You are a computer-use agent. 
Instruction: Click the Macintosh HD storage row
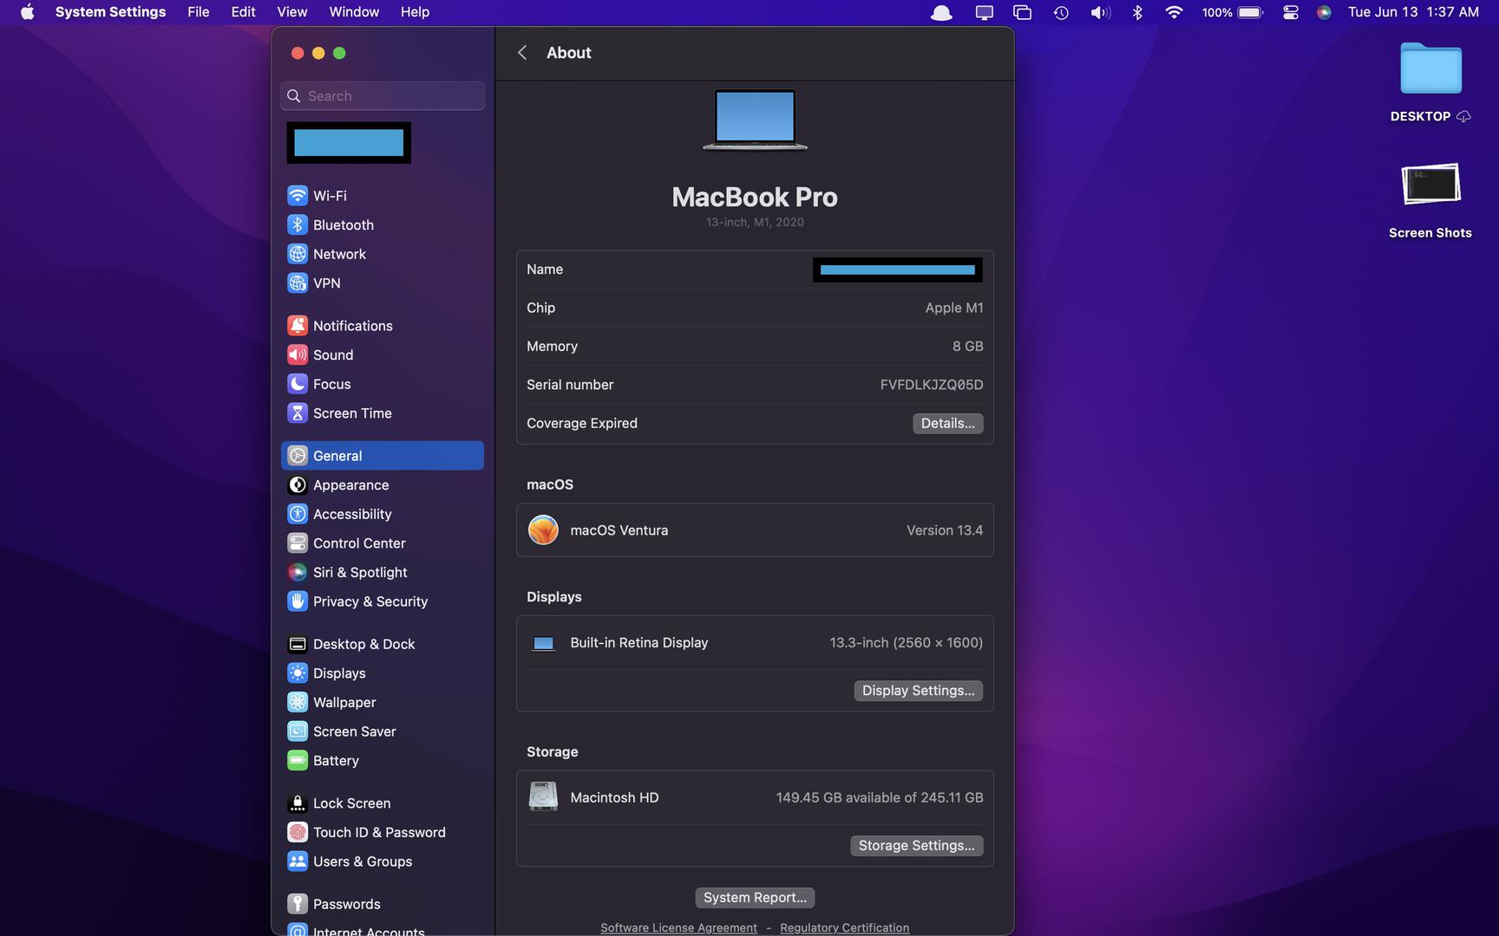755,797
